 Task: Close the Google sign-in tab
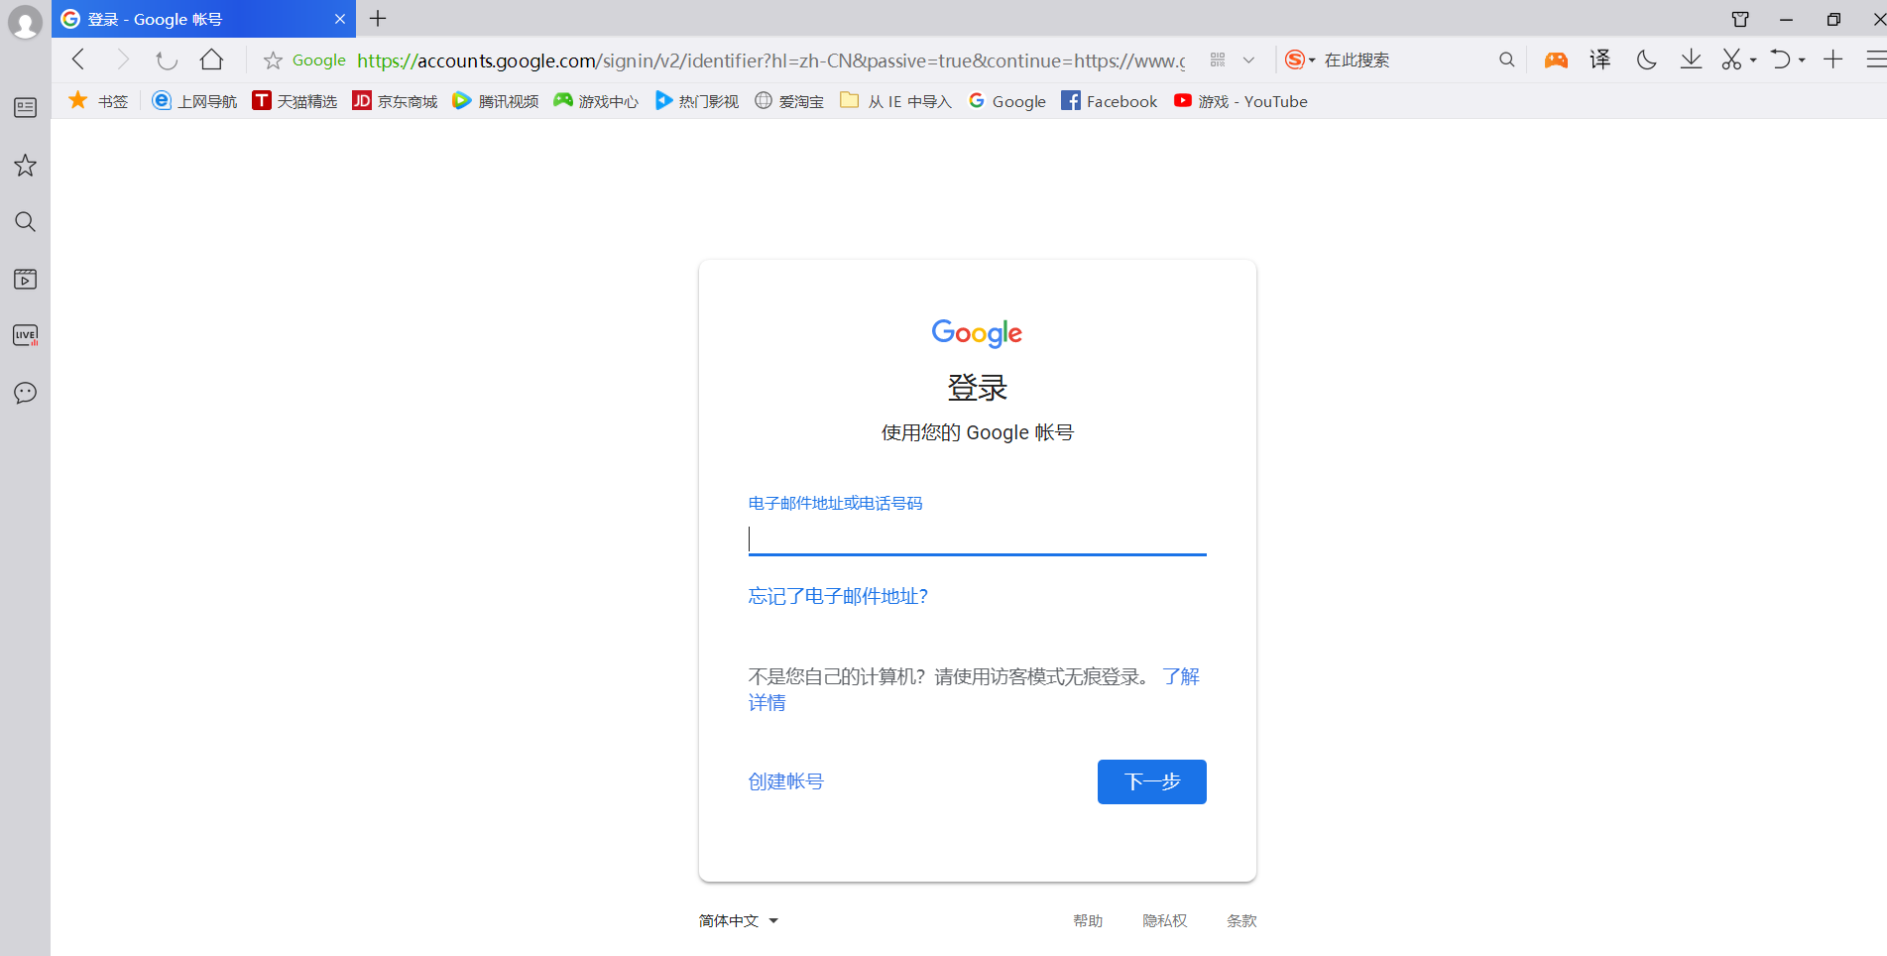(340, 19)
